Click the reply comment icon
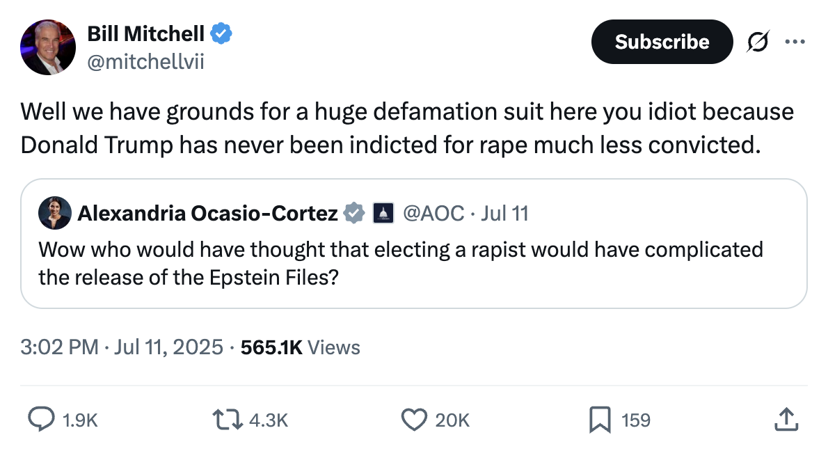 click(41, 419)
